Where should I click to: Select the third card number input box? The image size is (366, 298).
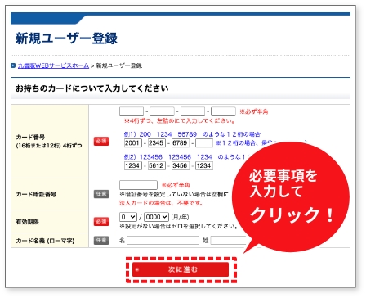(193, 111)
